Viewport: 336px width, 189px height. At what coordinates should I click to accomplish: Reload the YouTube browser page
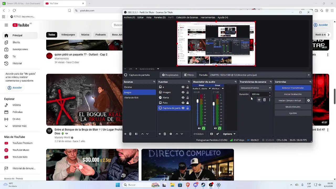(14, 10)
